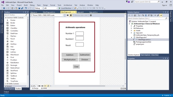Screen dimensions: 173x97
Task: Open the Architecture menu
Action: (68, 5)
